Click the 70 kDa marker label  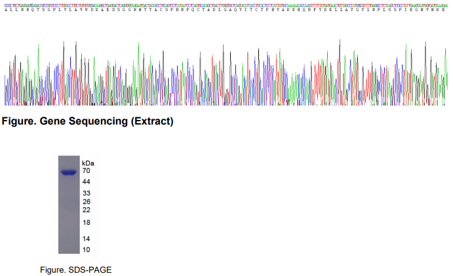[x=86, y=170]
